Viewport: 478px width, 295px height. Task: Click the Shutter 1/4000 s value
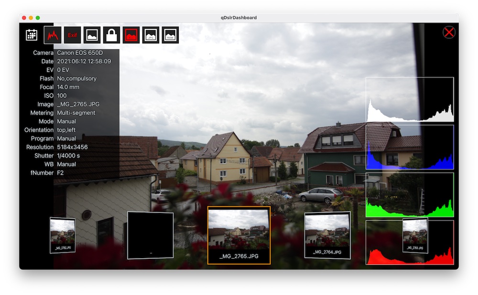coord(68,156)
